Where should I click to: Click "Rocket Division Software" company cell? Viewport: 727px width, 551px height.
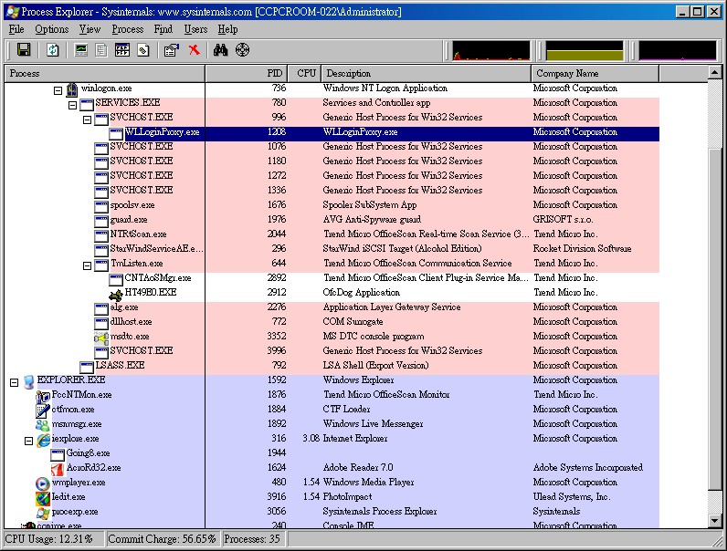click(582, 249)
